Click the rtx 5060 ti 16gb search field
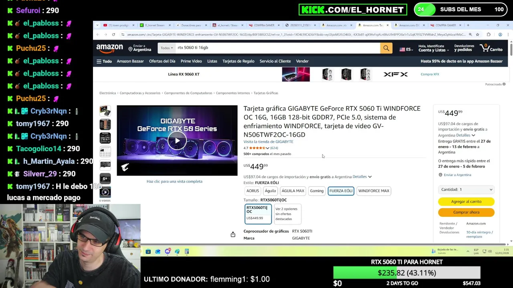 pos(277,48)
